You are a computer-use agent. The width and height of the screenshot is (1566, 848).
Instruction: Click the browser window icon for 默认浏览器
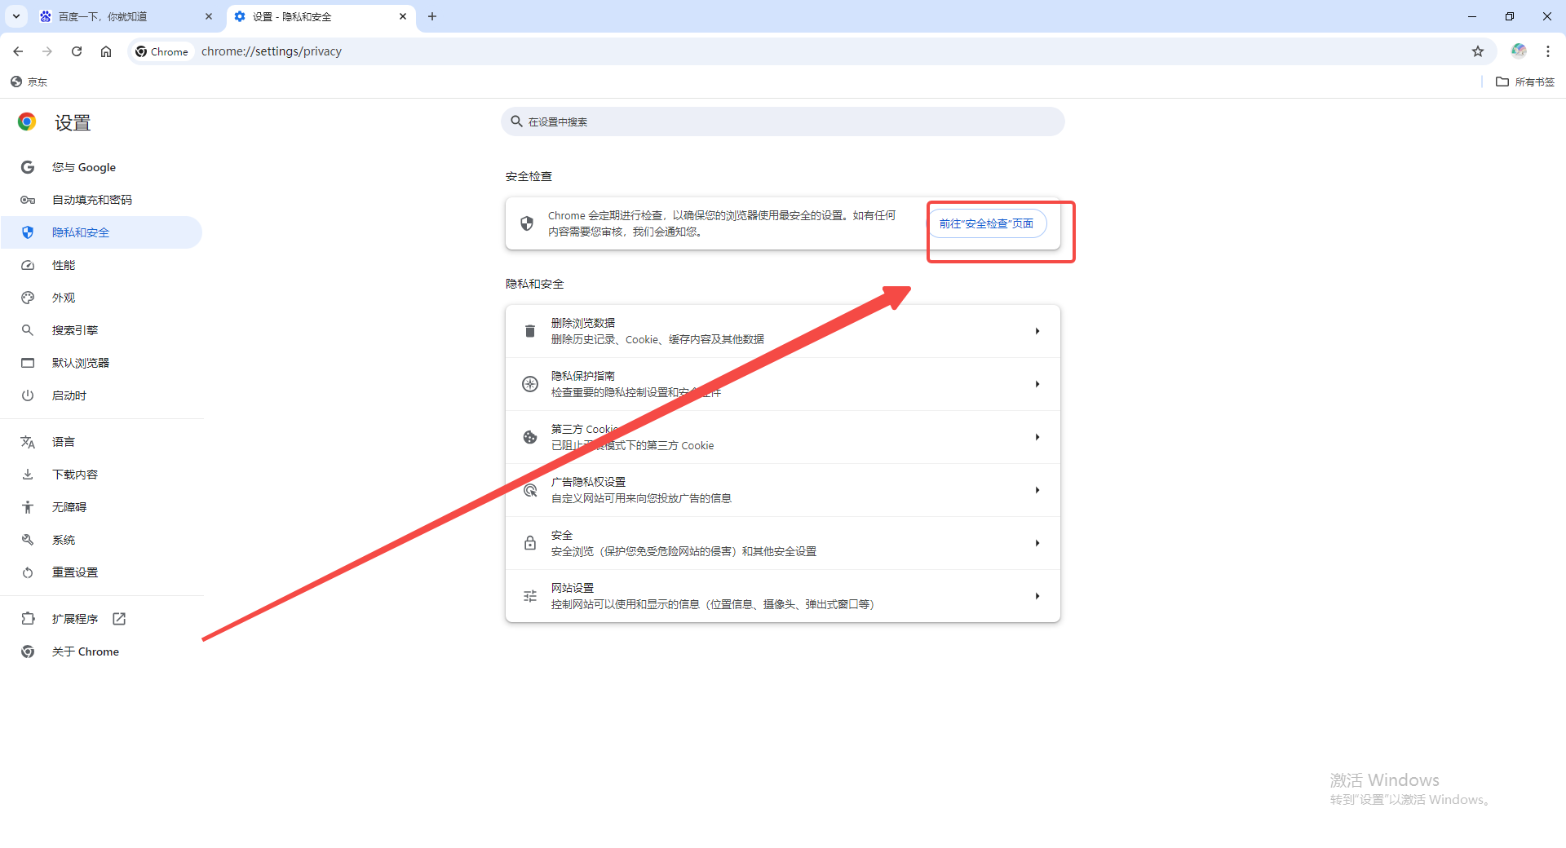click(28, 363)
